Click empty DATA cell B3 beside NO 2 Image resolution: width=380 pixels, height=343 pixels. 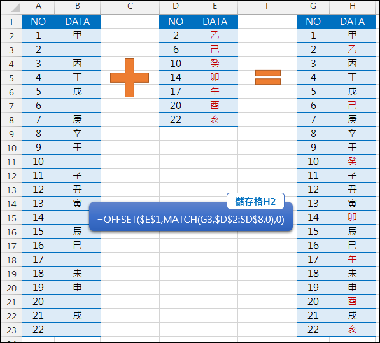coord(78,50)
